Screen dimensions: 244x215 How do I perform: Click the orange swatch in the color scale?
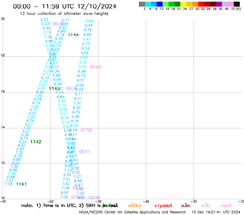[195, 4]
